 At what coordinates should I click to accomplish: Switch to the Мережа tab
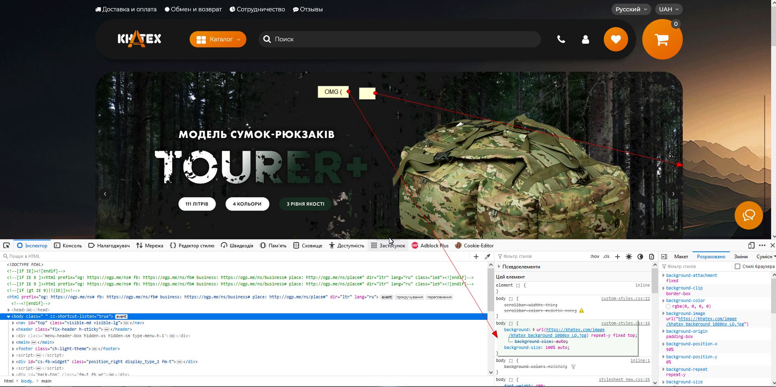[150, 245]
